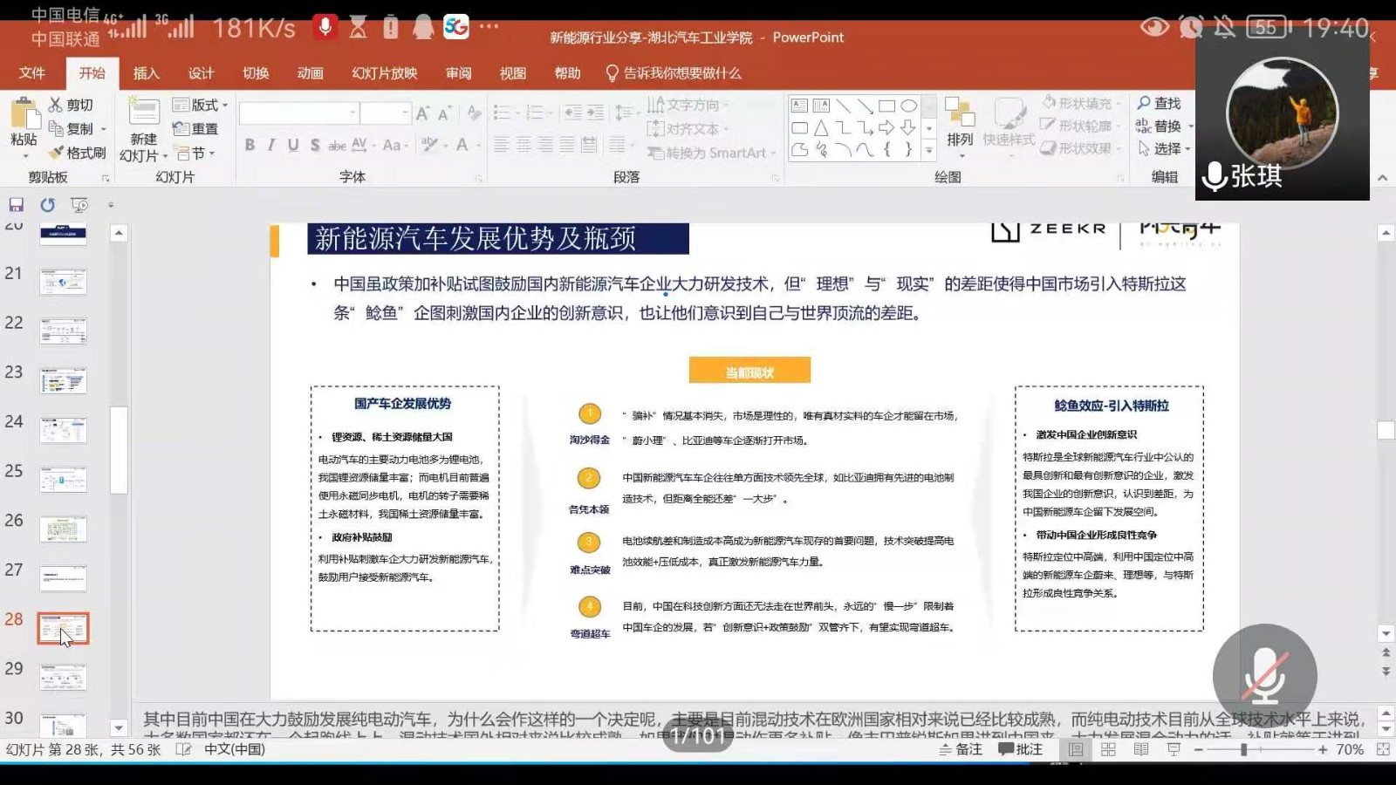
Task: Toggle the muted microphone button
Action: coord(1264,676)
